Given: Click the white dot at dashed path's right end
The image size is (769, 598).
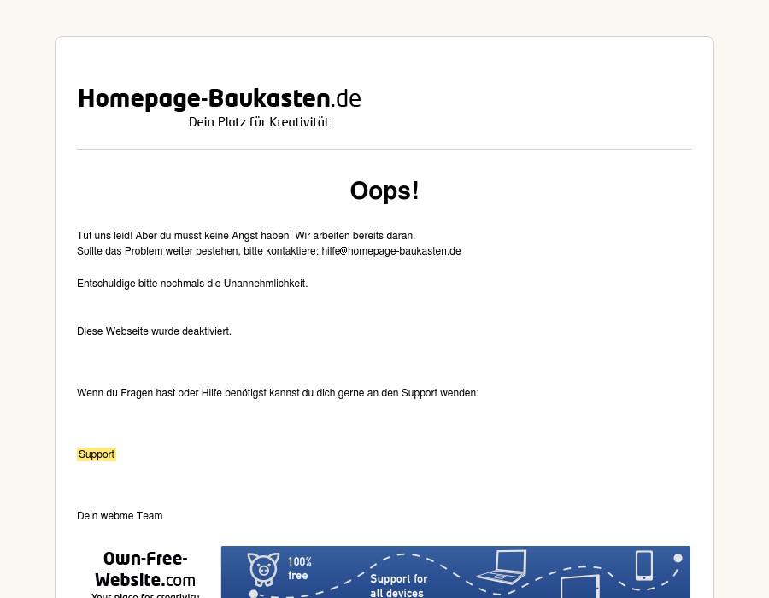Looking at the screenshot, I should 678,558.
